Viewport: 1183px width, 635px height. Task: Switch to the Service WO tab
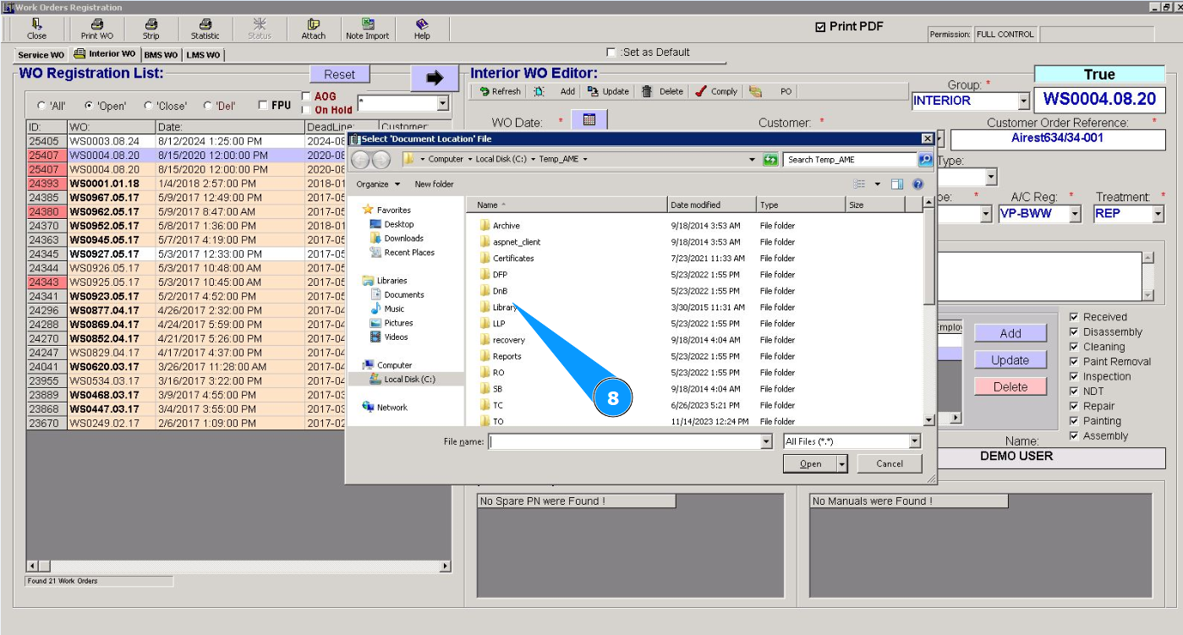tap(41, 55)
